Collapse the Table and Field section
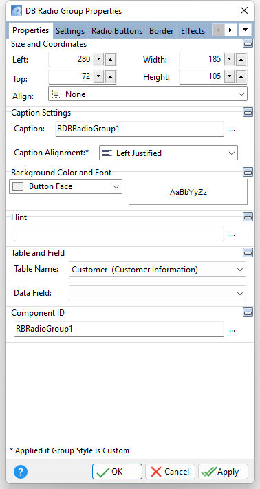 [248, 252]
